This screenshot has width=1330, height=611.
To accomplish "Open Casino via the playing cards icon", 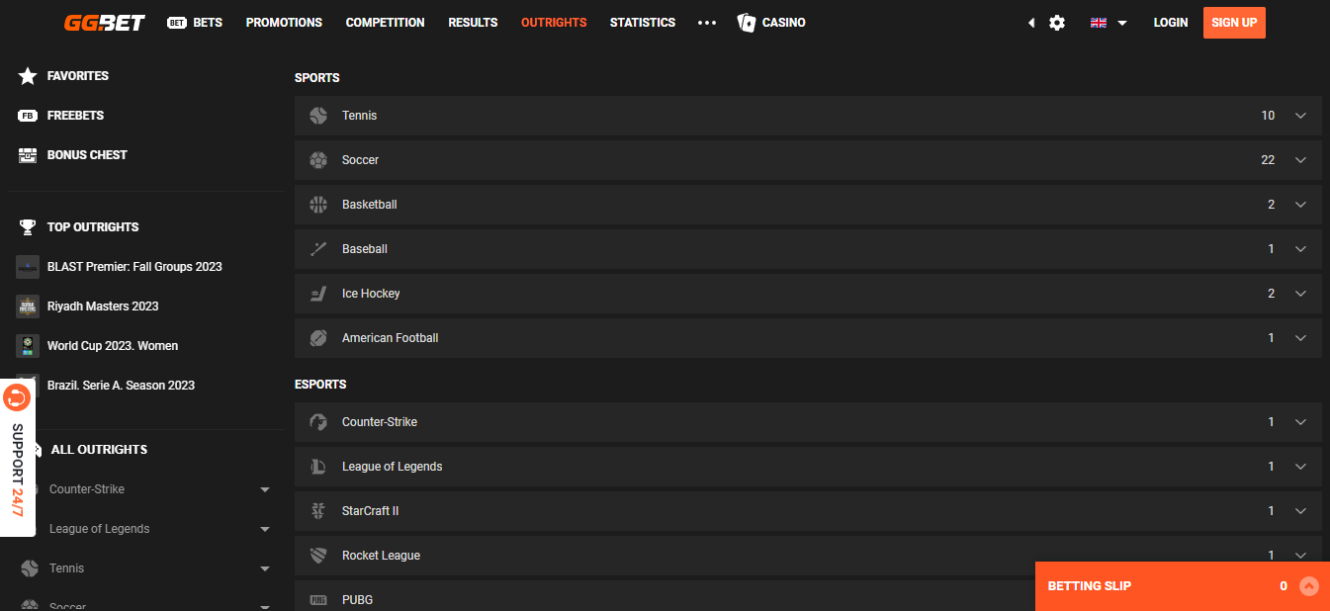I will [747, 23].
